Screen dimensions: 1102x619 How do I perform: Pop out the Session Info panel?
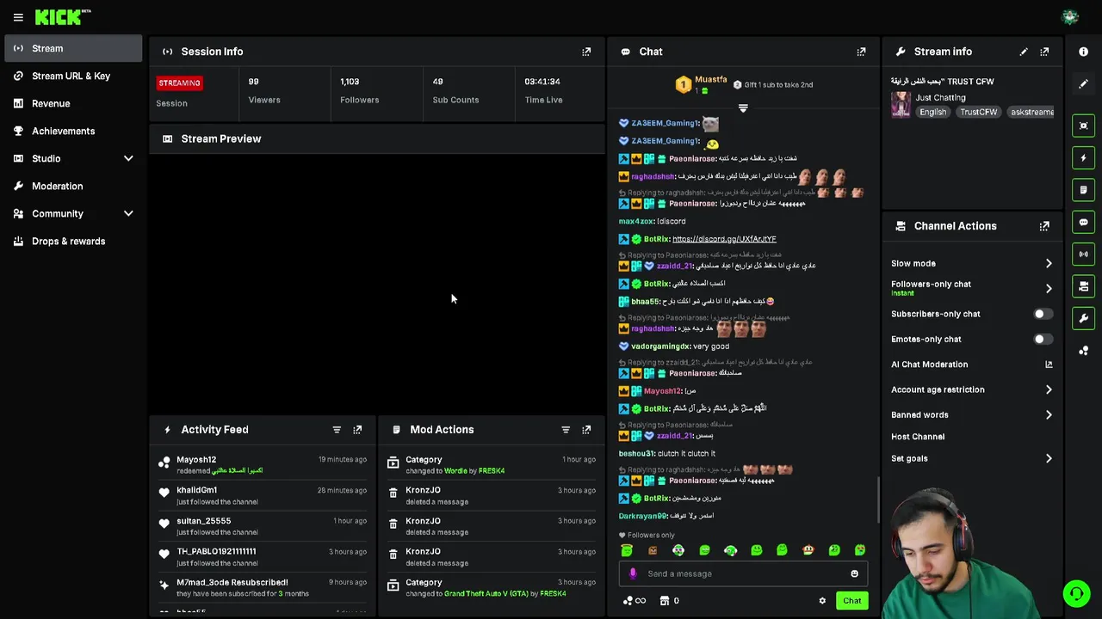coord(586,52)
